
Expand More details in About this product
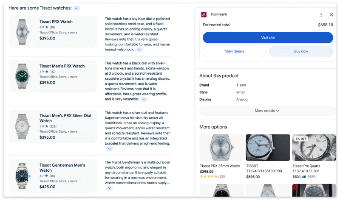267,111
